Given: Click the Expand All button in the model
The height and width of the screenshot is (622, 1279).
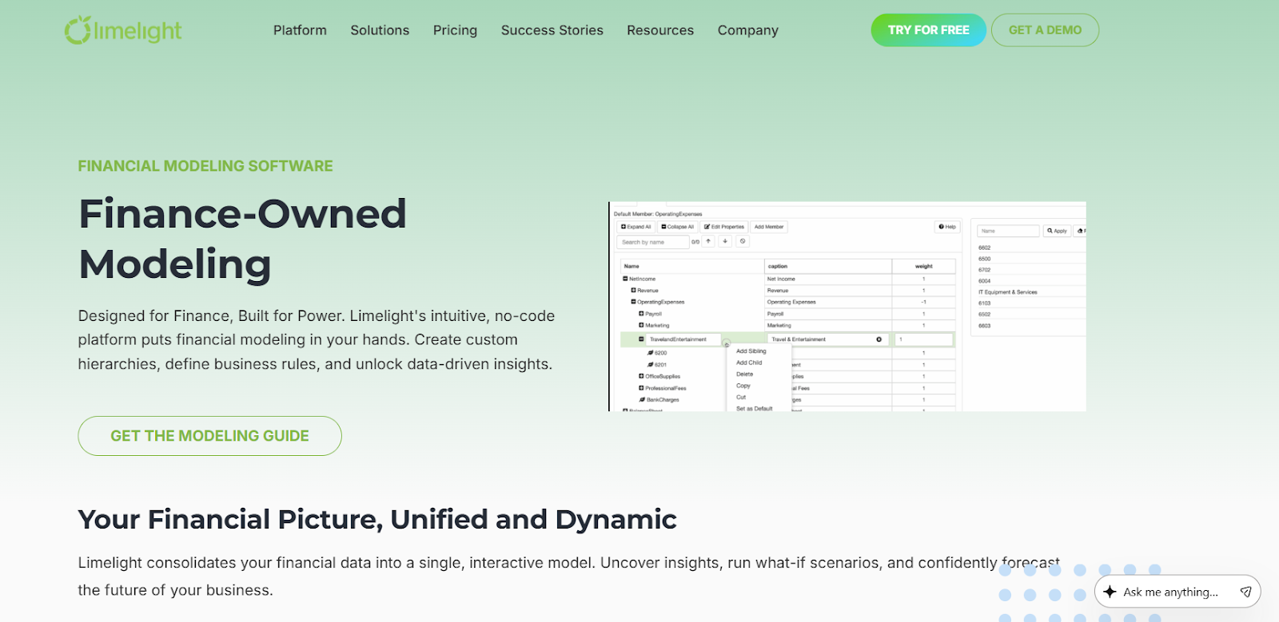Looking at the screenshot, I should click(636, 227).
